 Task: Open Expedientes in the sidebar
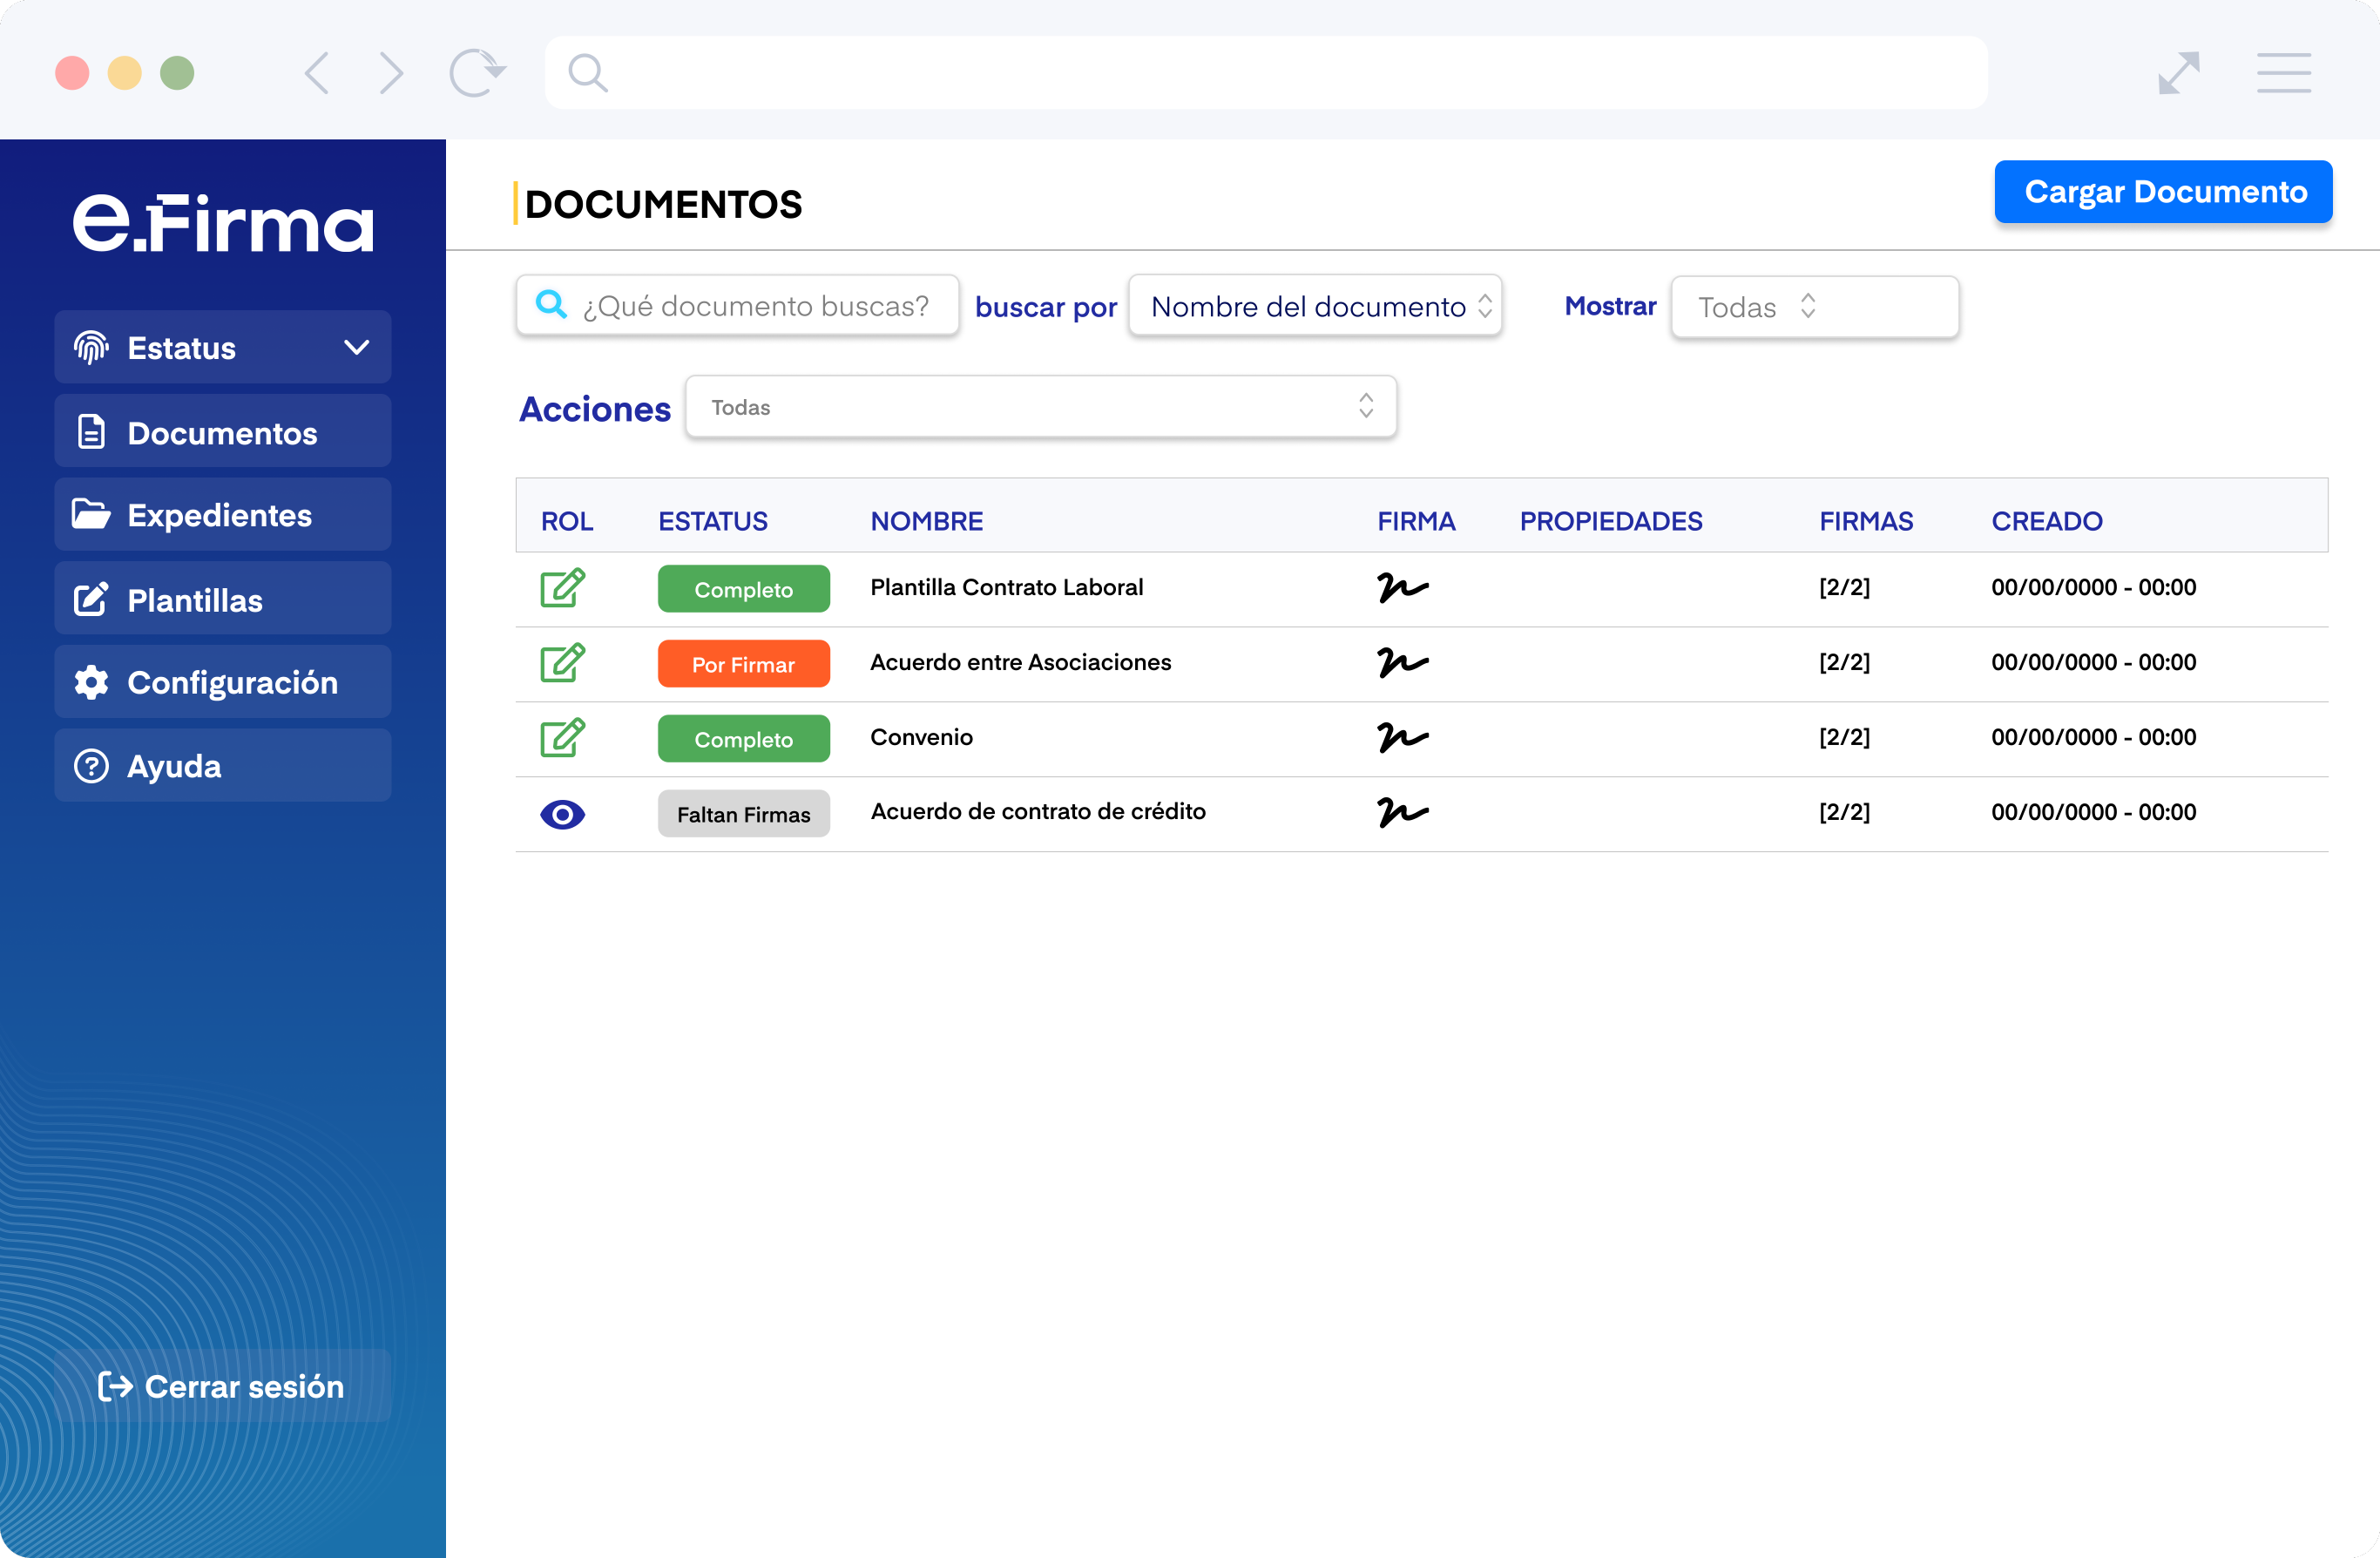pyautogui.click(x=223, y=514)
